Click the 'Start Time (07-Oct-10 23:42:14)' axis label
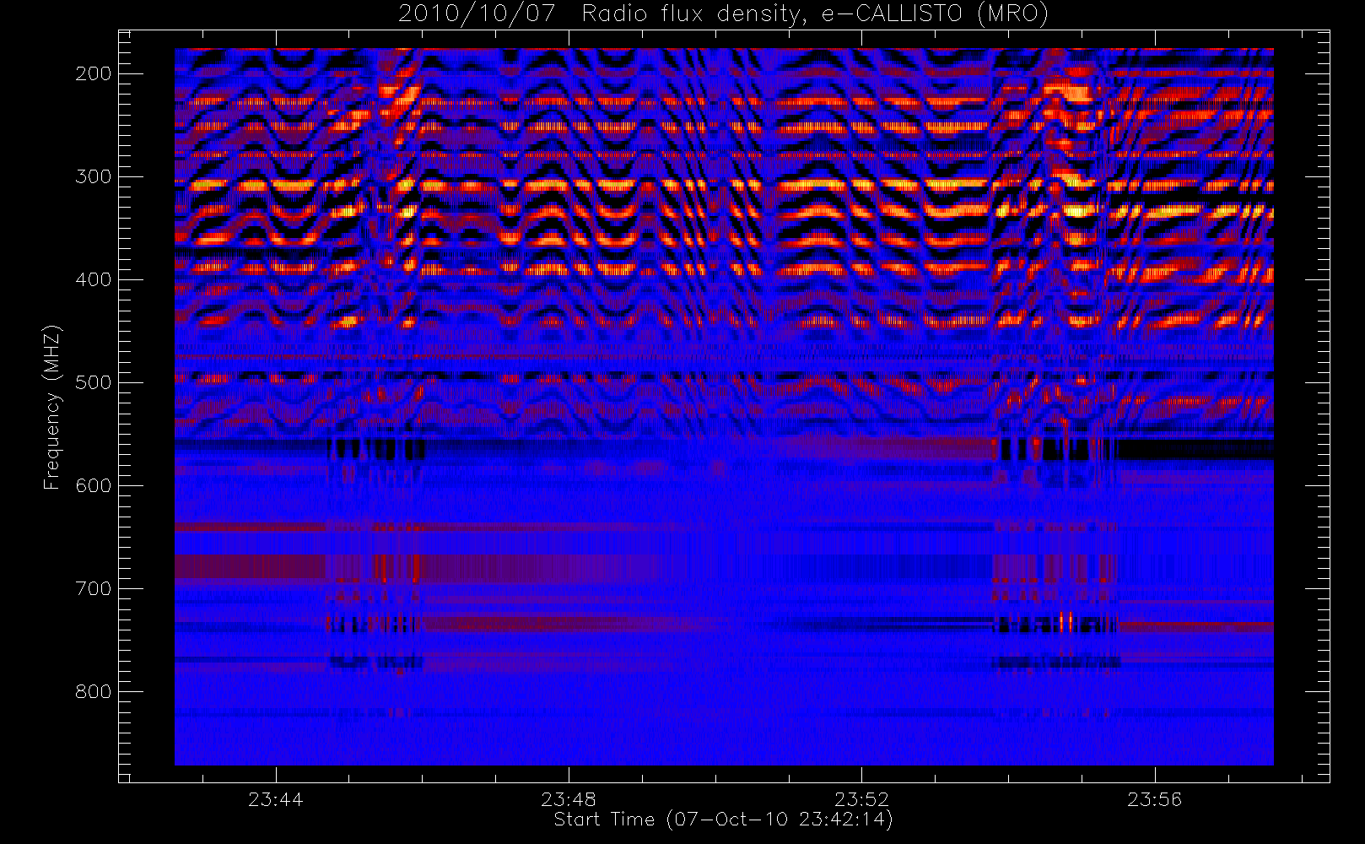 pyautogui.click(x=723, y=820)
